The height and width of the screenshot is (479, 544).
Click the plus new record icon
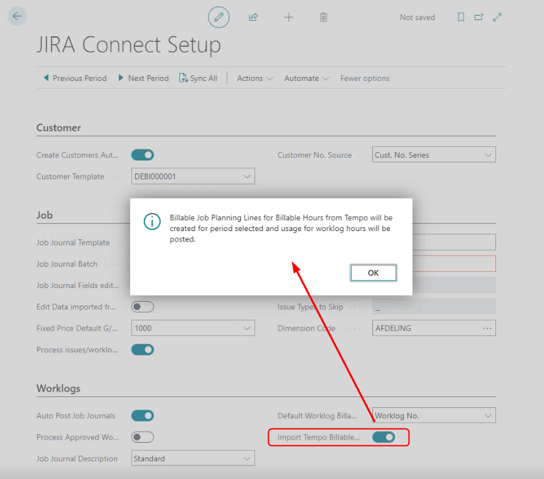click(x=289, y=17)
